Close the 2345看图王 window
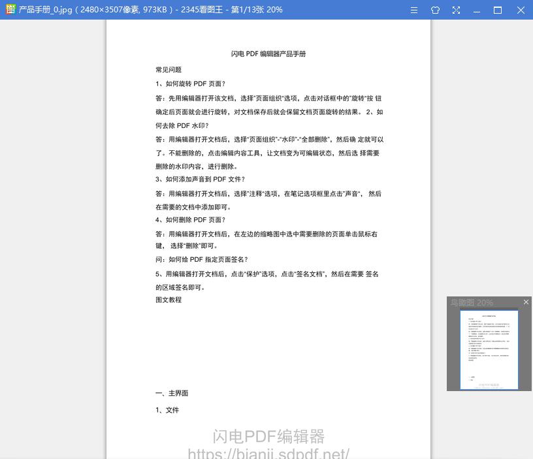 [521, 10]
